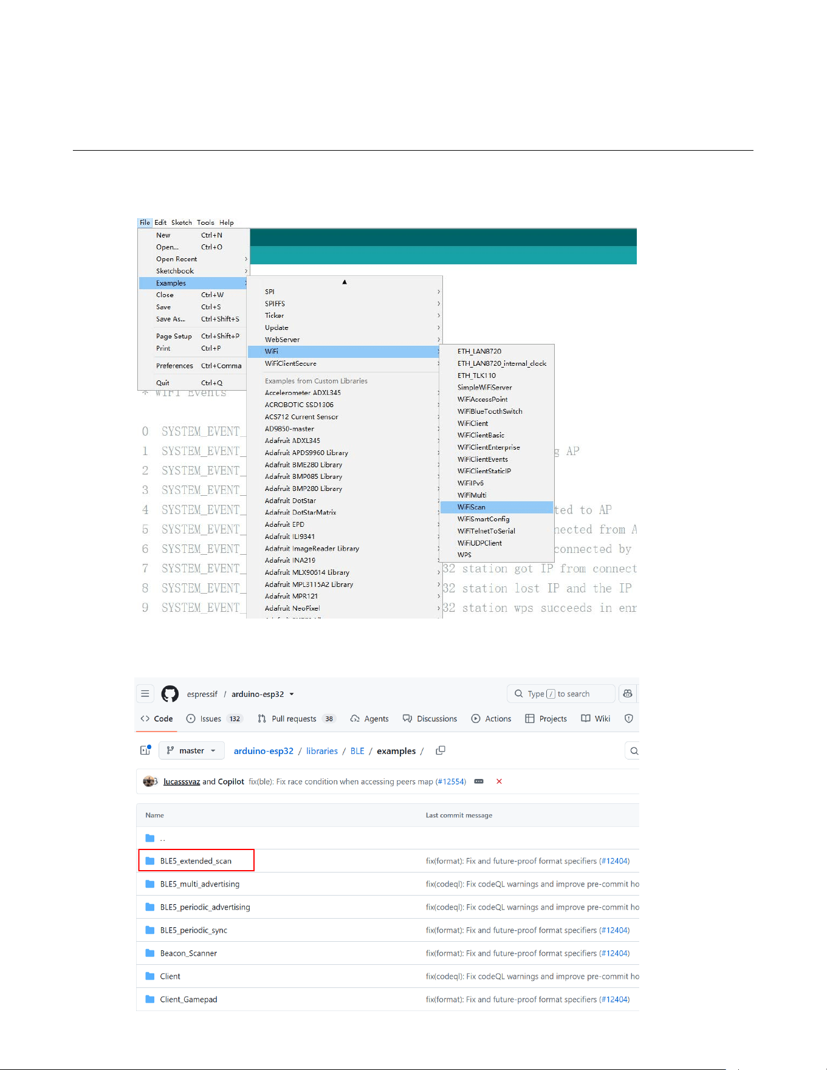
Task: Click the GitHub Type to search field
Action: pos(560,693)
